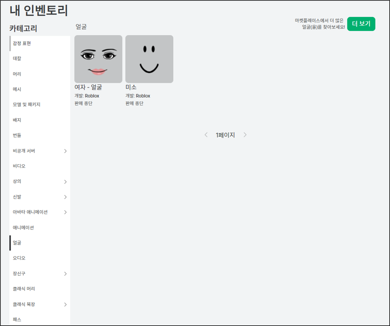Open the 감정 표현 category
This screenshot has width=390, height=326.
(40, 43)
